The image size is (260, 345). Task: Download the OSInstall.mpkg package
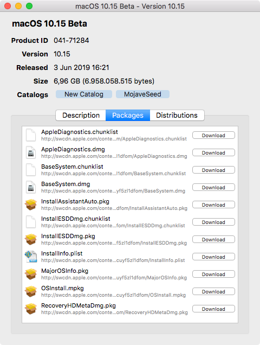[213, 291]
